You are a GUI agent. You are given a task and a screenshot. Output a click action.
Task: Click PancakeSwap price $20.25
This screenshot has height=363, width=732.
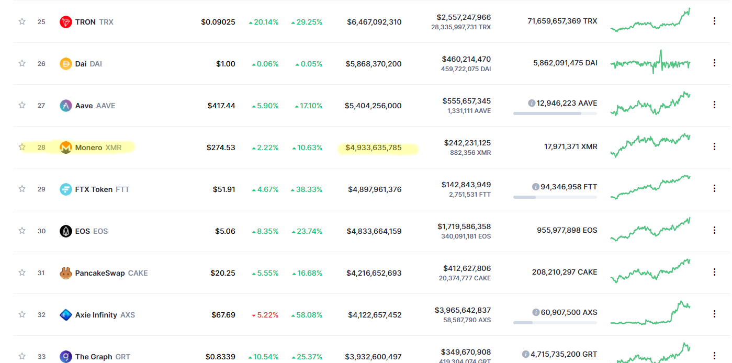tap(223, 273)
